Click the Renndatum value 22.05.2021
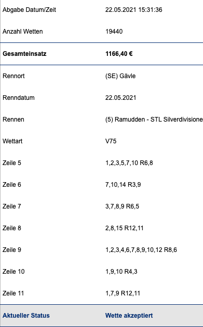This screenshot has width=203, height=327. 120,98
